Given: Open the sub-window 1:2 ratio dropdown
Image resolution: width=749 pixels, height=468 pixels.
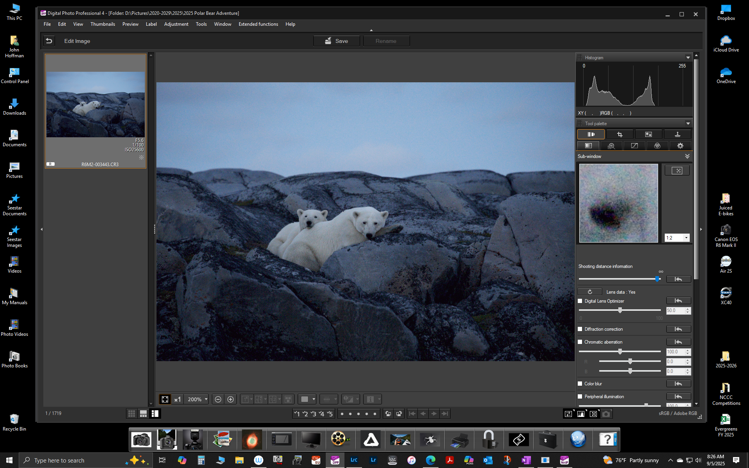Looking at the screenshot, I should [x=686, y=238].
